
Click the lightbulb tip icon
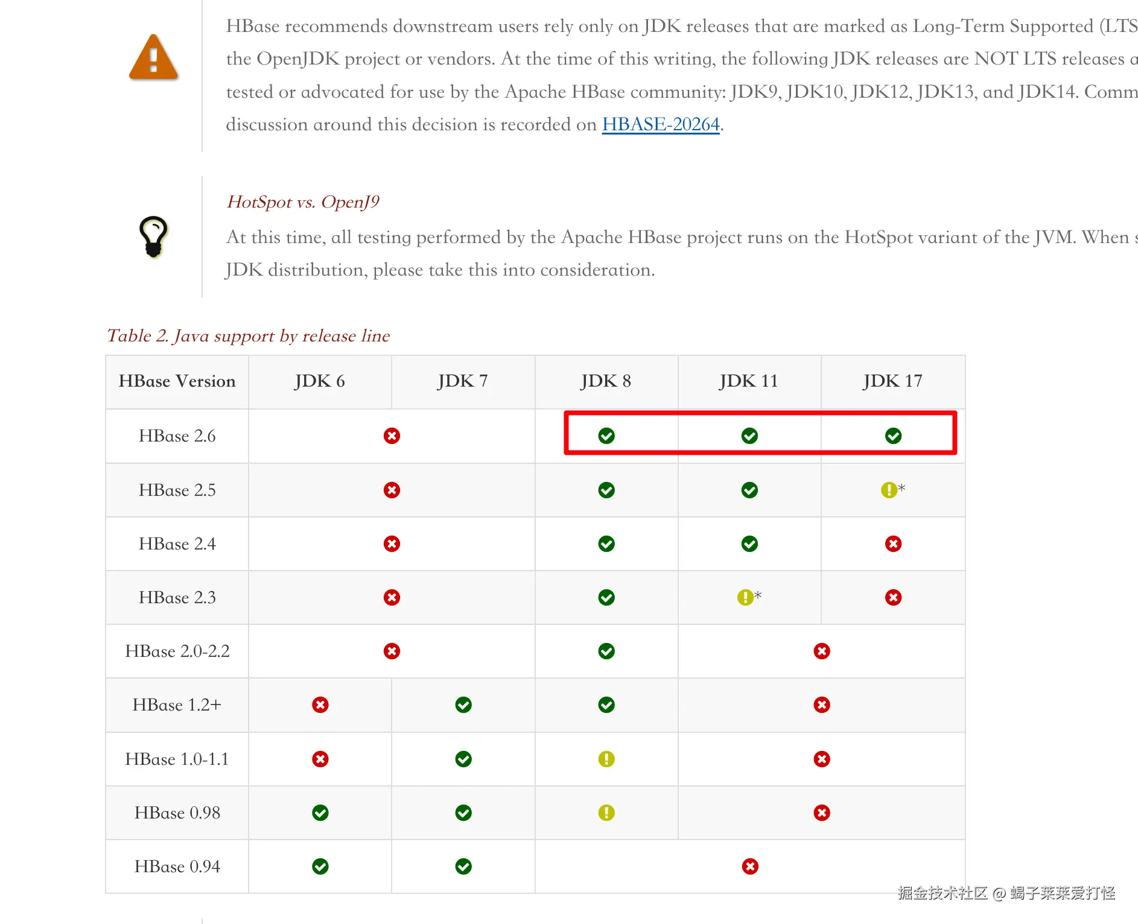point(153,236)
